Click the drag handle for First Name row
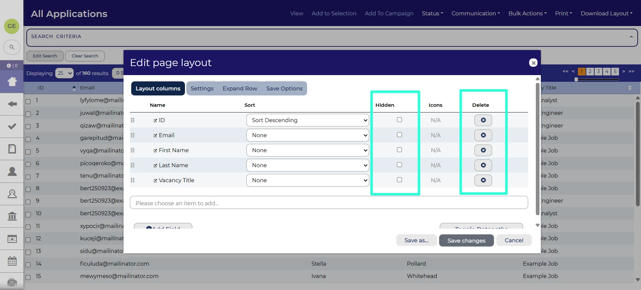 (133, 150)
